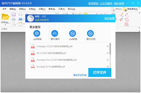Click the 打开(O)... label
Image resolution: width=141 pixels, height=93 pixels.
coord(6,22)
